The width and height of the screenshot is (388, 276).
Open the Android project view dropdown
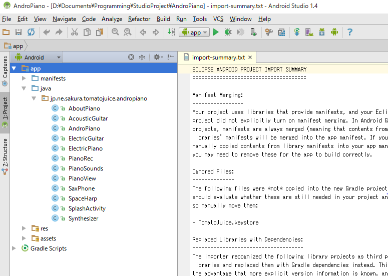click(x=38, y=57)
